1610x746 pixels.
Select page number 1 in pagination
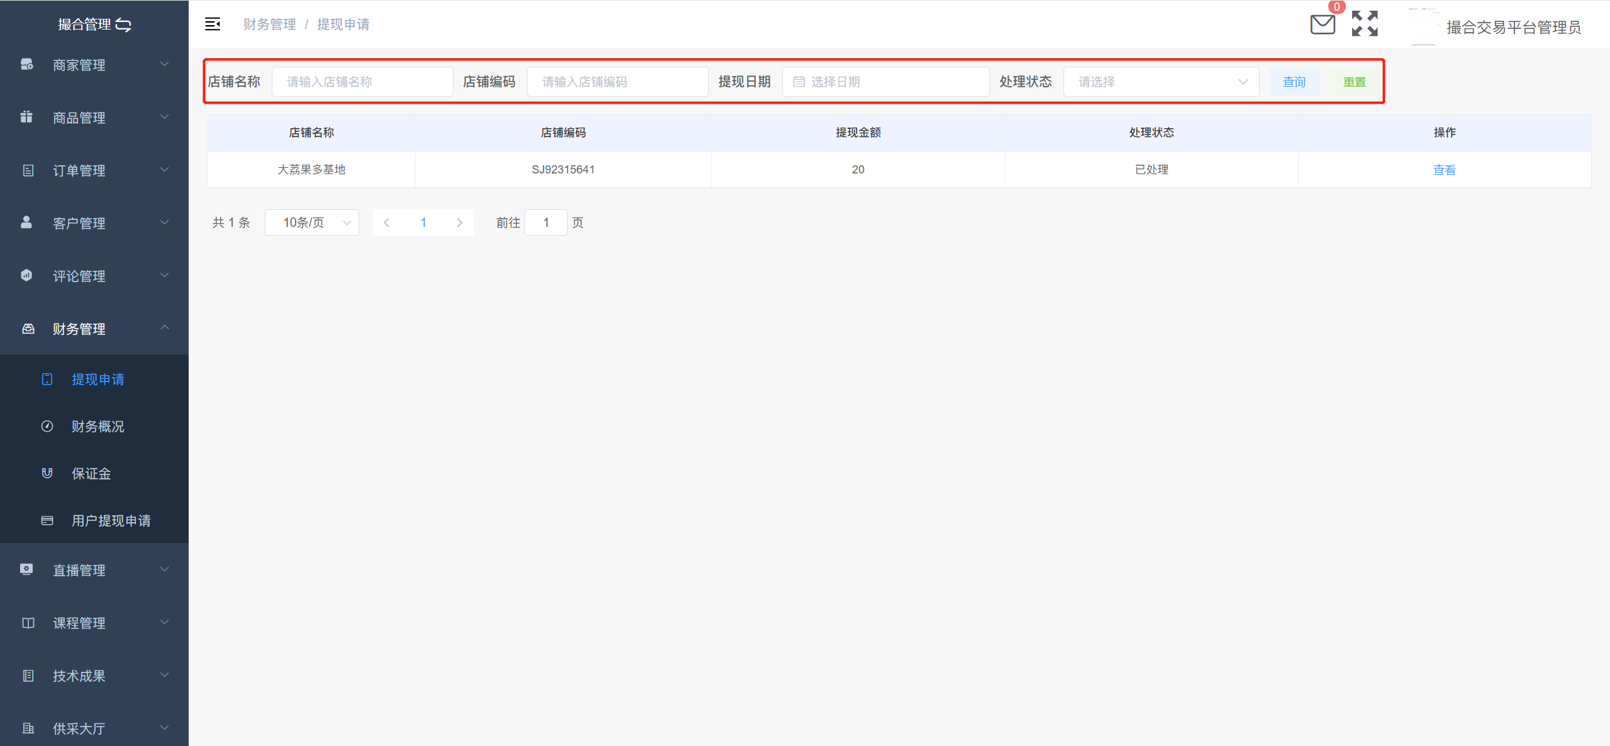(423, 222)
